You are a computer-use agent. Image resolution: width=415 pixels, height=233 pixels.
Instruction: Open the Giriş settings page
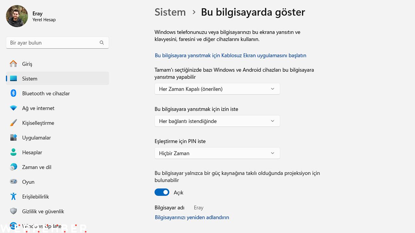[57, 64]
